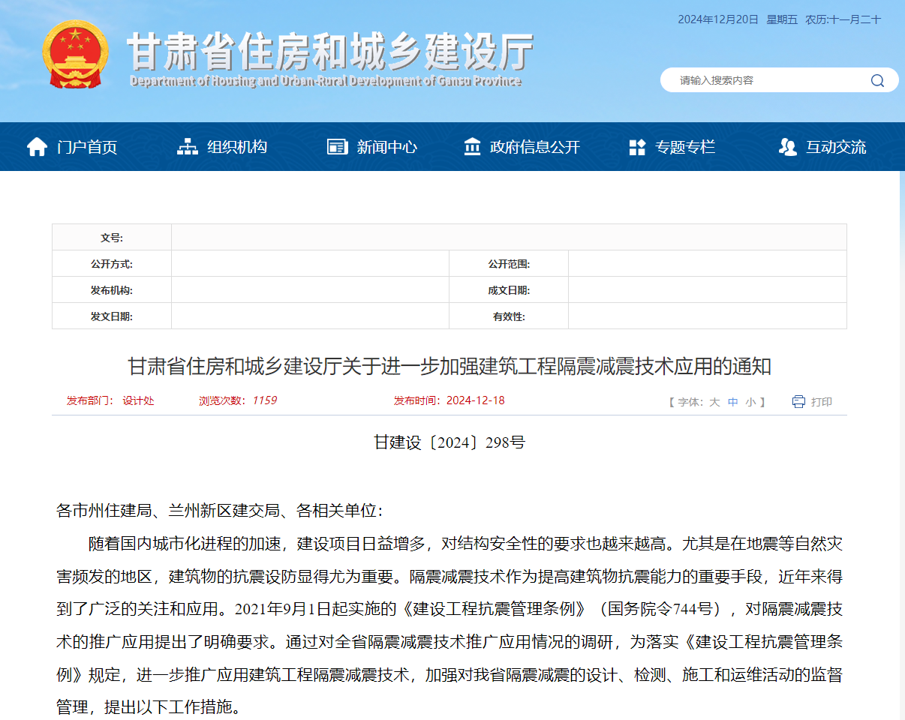
Task: Click the newspaper icon beside 新闻中心
Action: [x=338, y=147]
